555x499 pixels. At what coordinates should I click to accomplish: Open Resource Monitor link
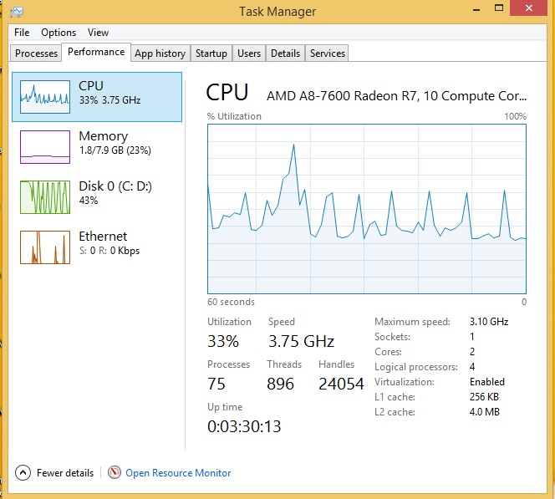(x=178, y=473)
